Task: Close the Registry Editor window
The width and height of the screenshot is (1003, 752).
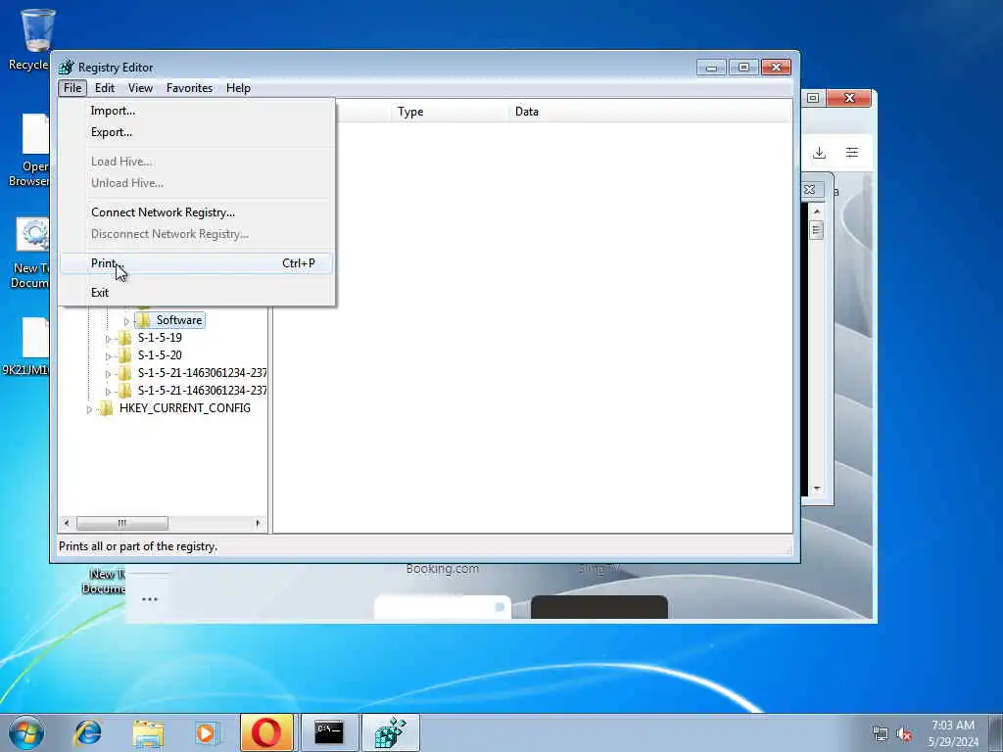Action: tap(776, 68)
